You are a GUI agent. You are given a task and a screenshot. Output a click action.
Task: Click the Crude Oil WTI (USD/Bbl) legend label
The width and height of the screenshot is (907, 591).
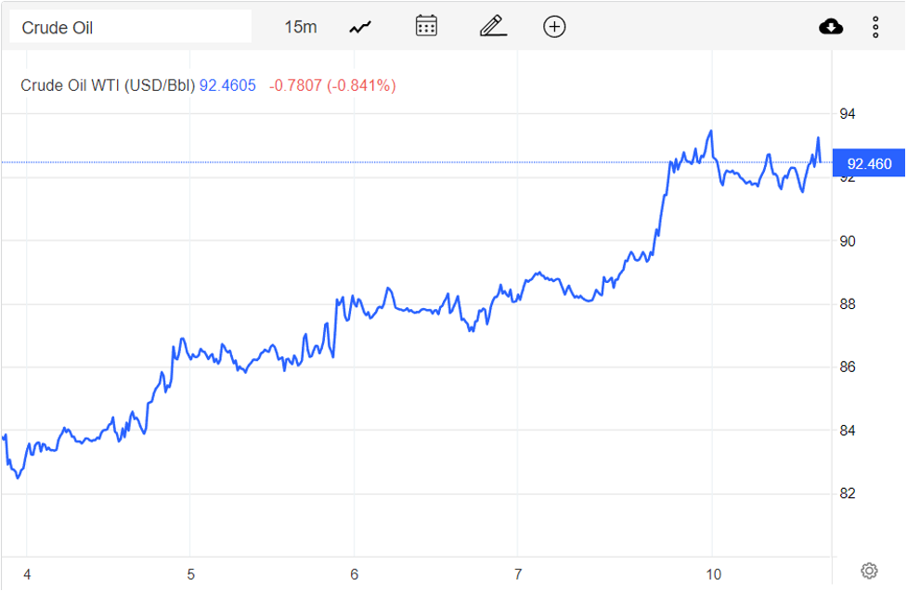pyautogui.click(x=108, y=85)
